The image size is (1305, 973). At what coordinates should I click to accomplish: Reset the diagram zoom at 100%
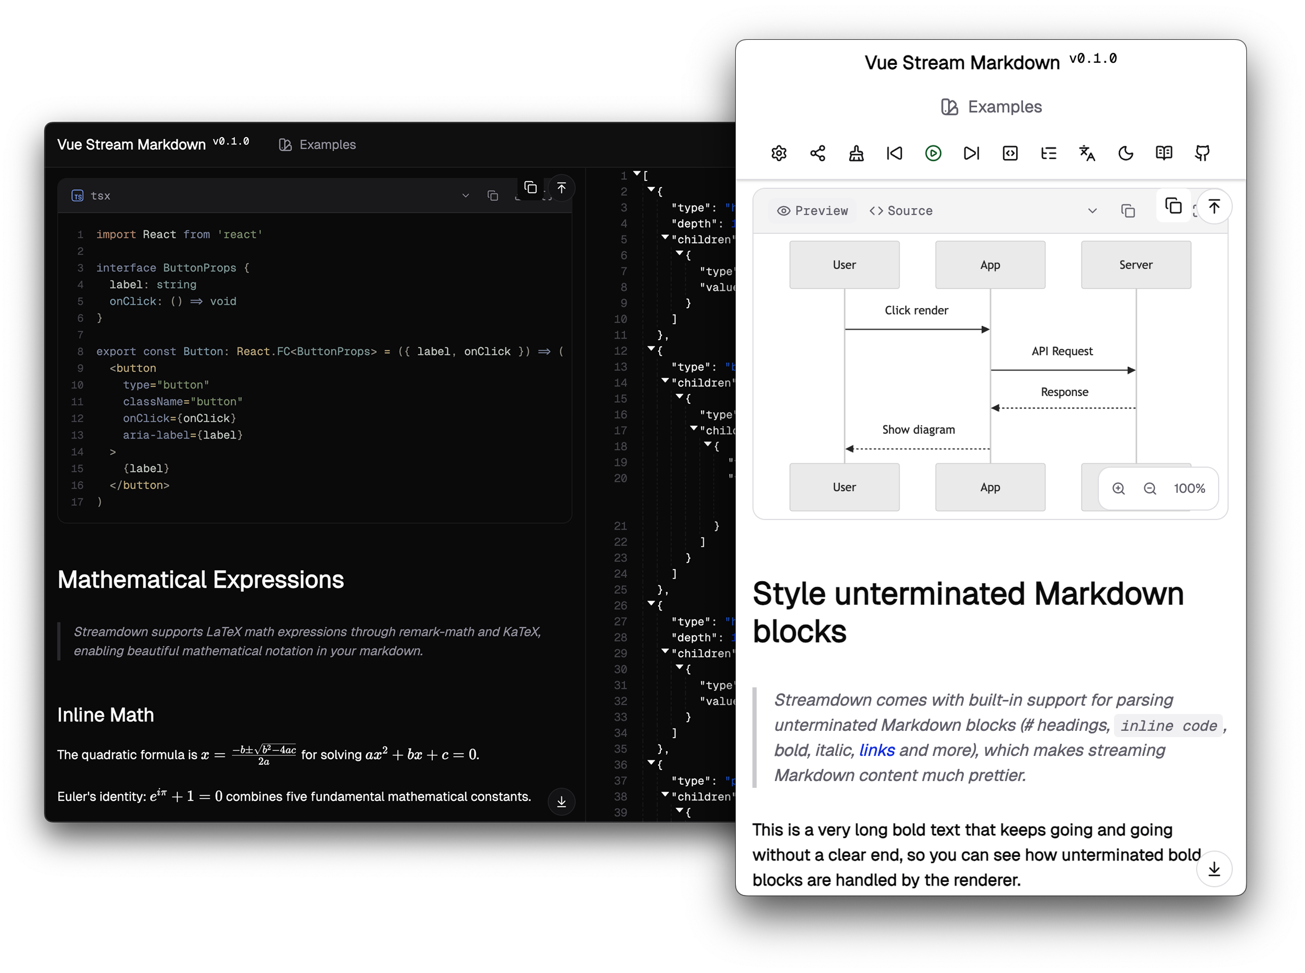1189,488
